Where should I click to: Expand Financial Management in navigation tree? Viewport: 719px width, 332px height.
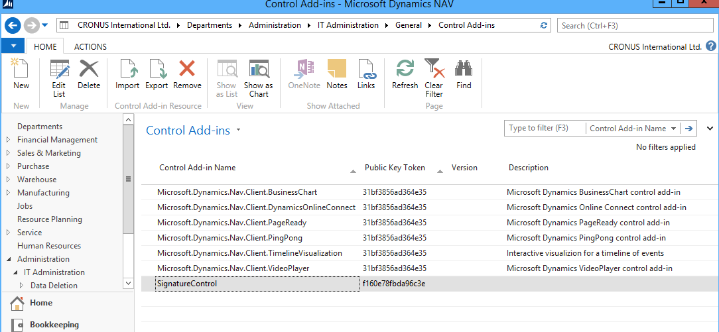8,140
